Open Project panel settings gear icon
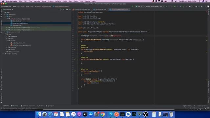Viewport: 210px width, 118px height. pos(67,10)
